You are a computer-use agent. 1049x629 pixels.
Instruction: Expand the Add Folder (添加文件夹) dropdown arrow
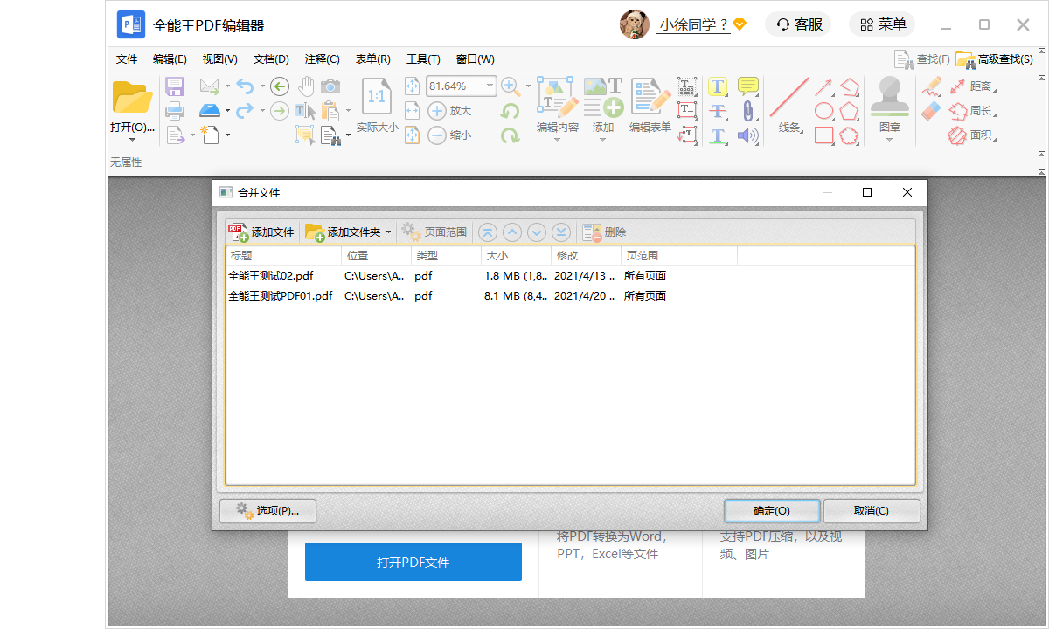click(388, 232)
